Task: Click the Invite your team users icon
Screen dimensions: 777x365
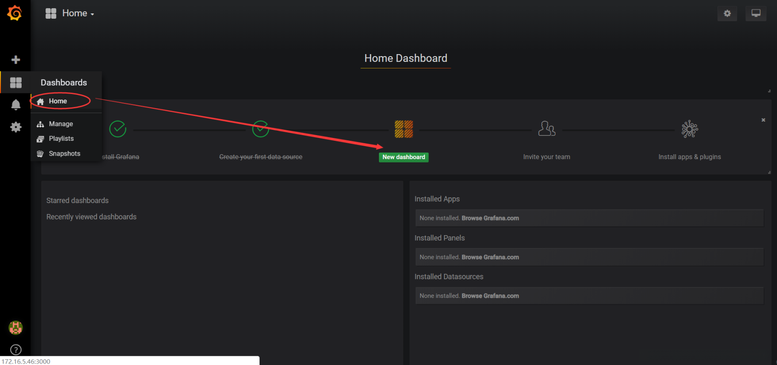Action: pyautogui.click(x=547, y=128)
